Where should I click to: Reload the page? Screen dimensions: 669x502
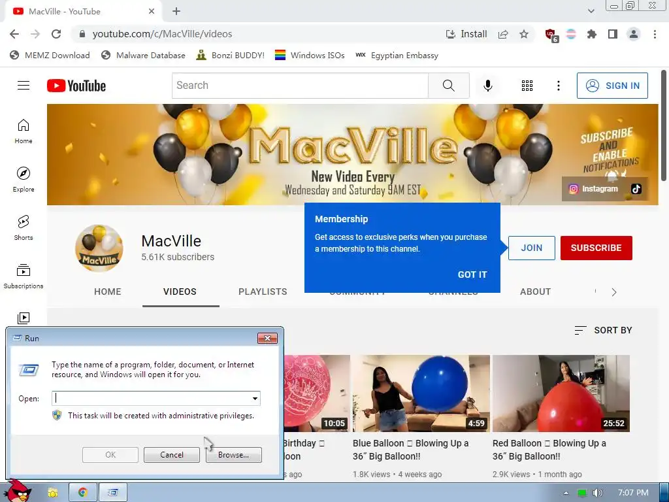tap(56, 34)
